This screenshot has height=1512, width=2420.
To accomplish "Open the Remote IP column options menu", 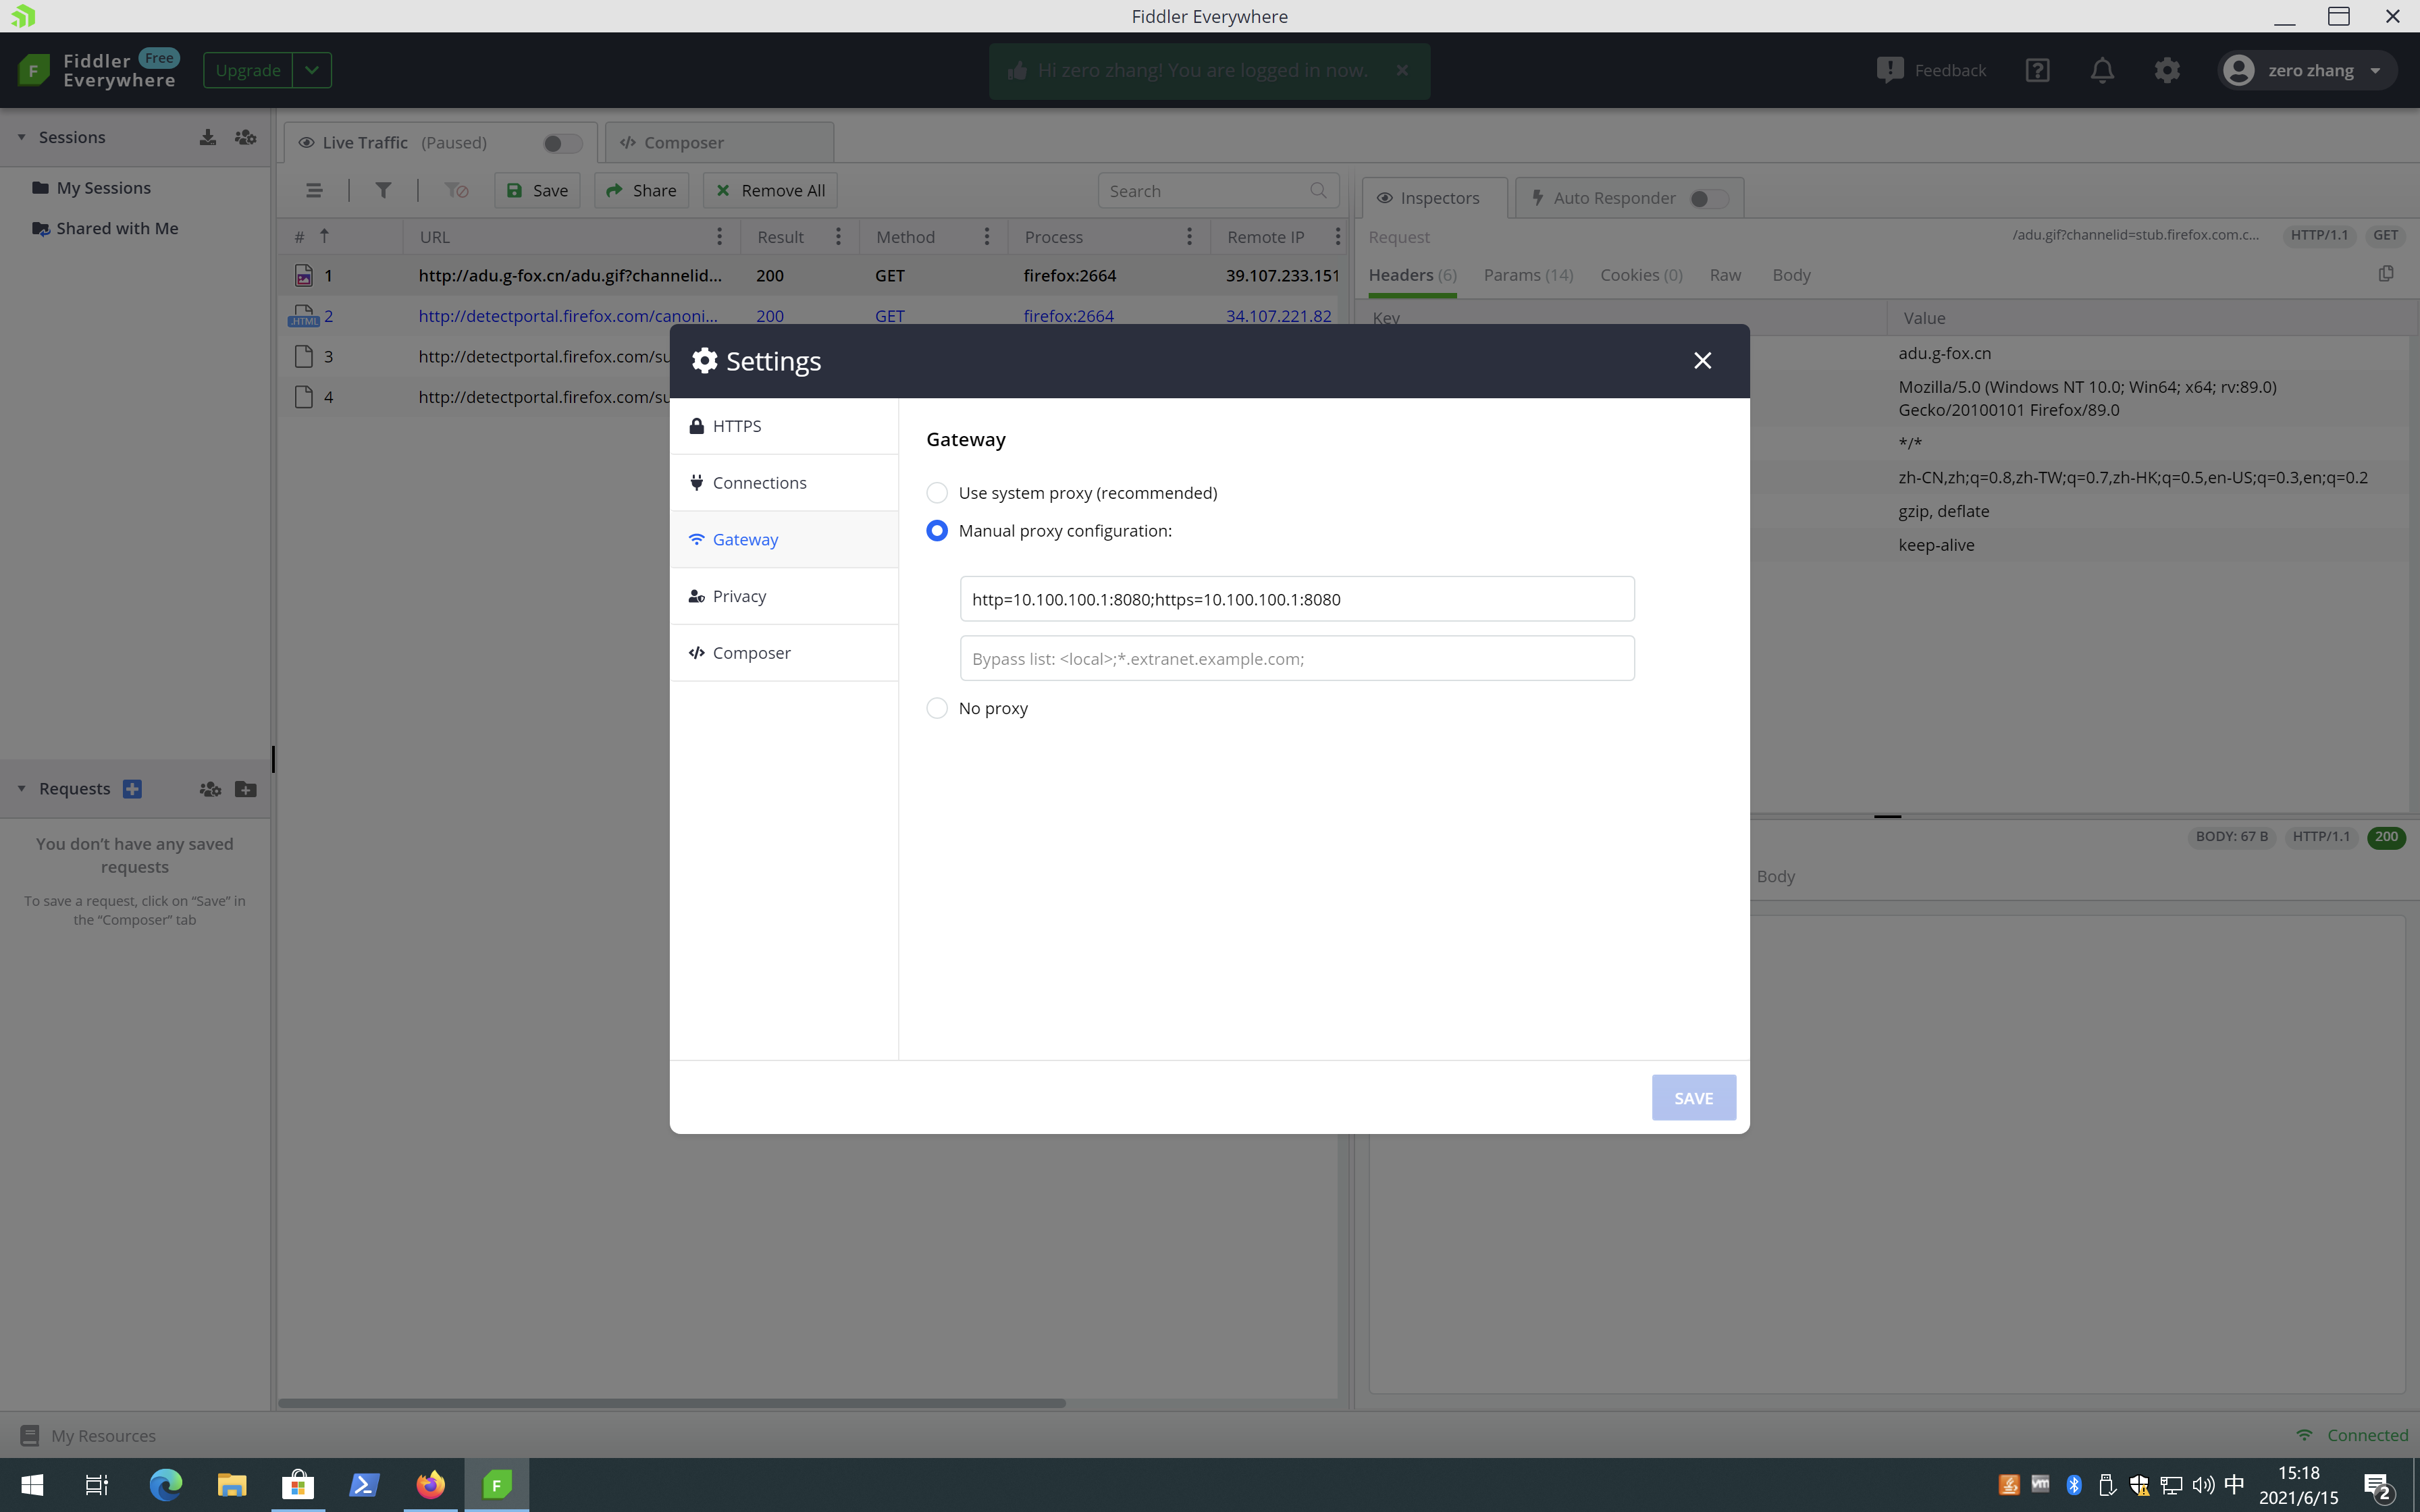I will click(1337, 237).
